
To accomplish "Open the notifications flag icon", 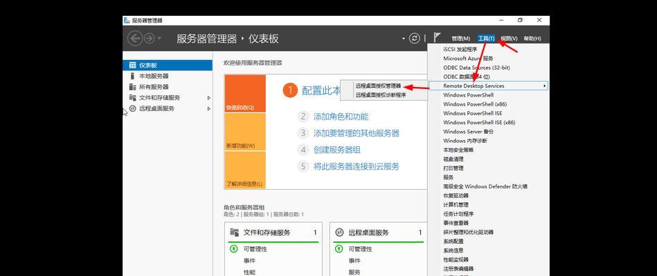I will [x=437, y=38].
